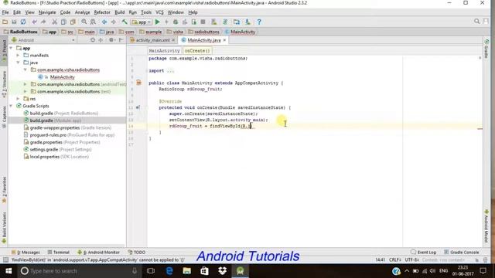This screenshot has width=495, height=278.
Task: Open the Messages tool window
Action: 26,253
